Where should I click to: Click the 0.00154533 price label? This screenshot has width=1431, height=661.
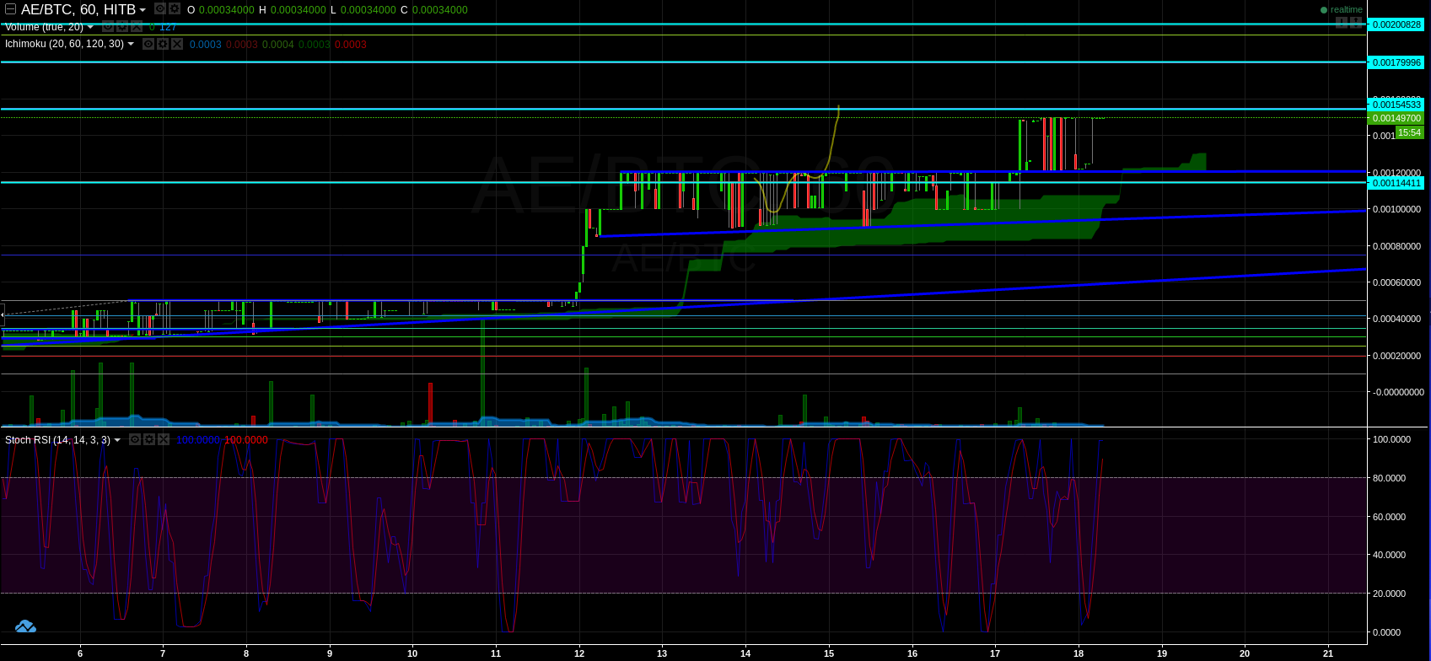pos(1396,105)
